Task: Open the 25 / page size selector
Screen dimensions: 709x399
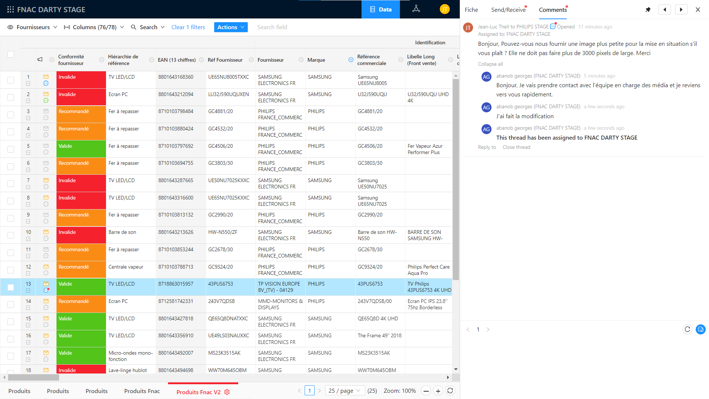Action: [345, 391]
